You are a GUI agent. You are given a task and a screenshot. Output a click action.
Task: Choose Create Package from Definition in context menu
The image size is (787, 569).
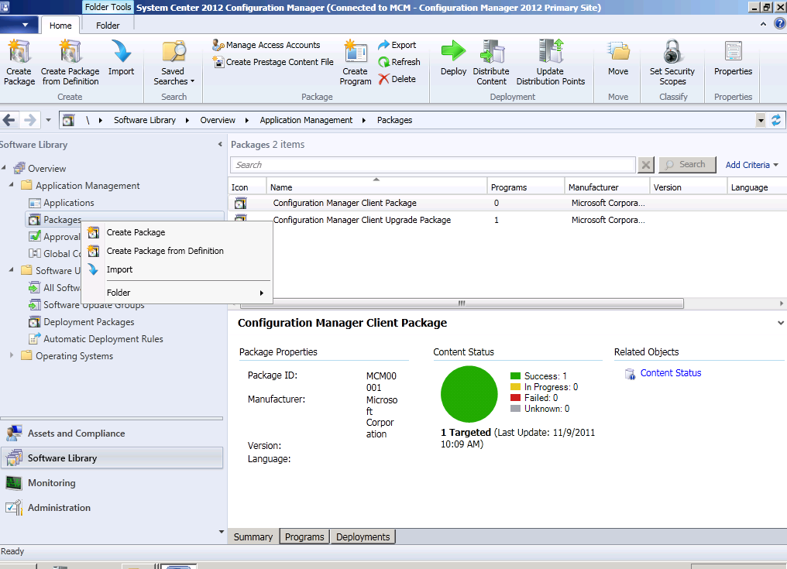coord(177,251)
